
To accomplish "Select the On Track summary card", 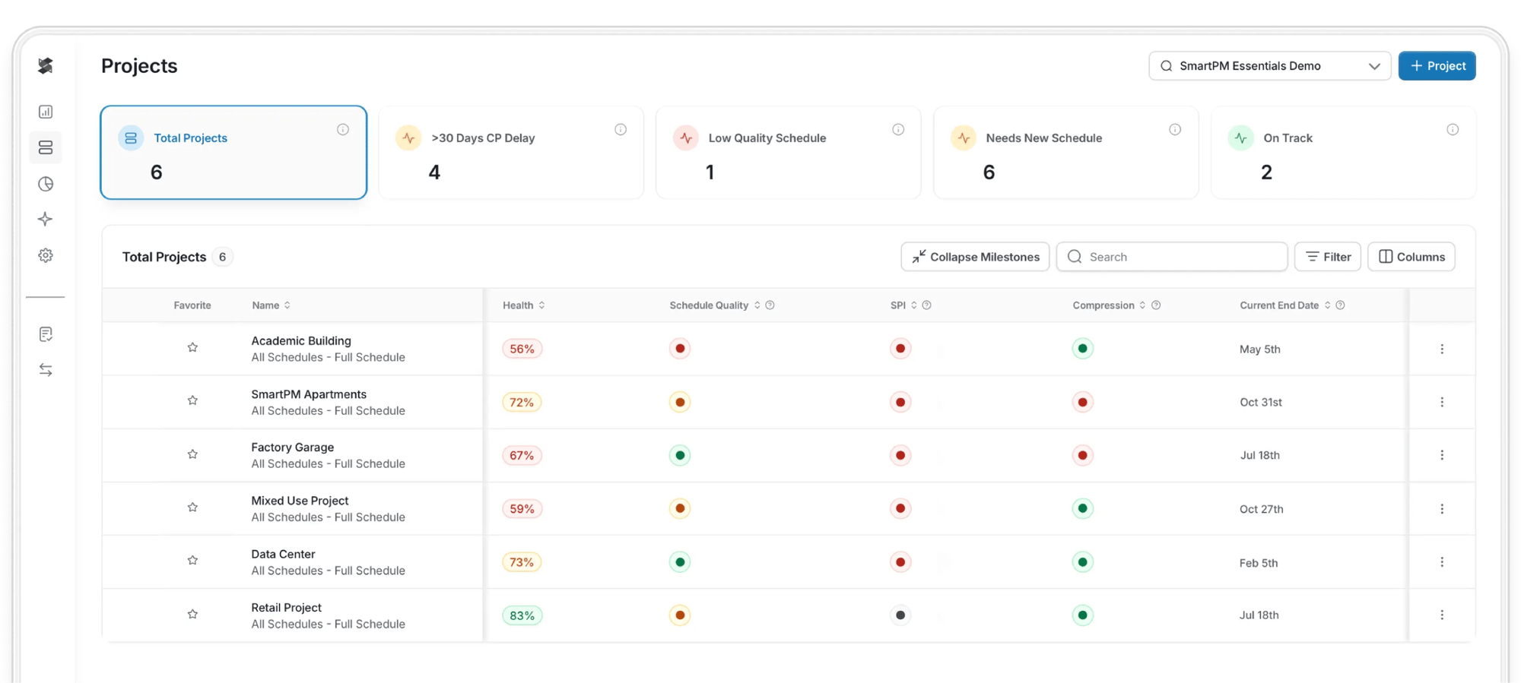I will 1343,153.
